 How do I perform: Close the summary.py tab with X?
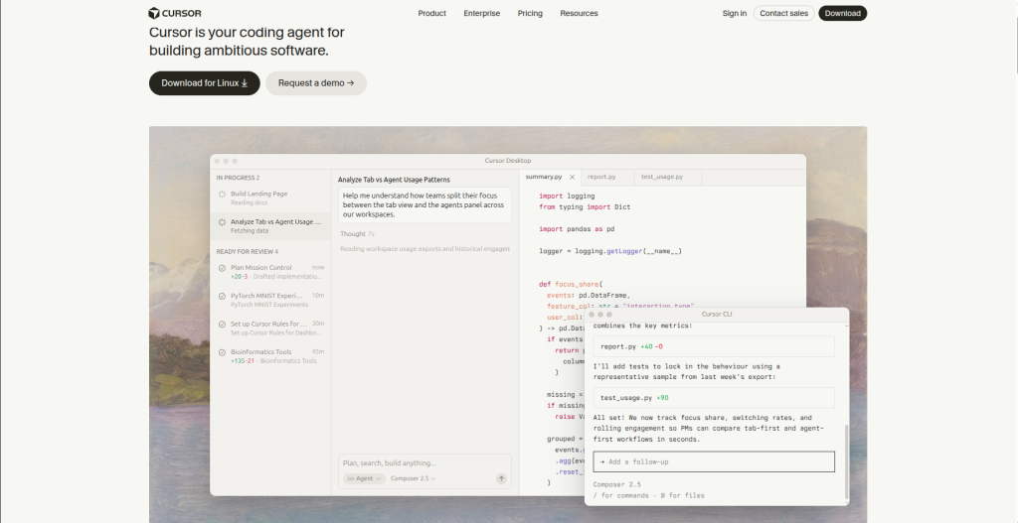tap(572, 177)
